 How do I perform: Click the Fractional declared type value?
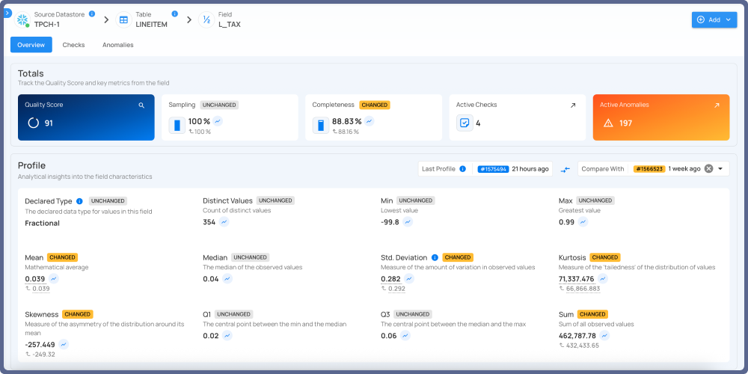(42, 223)
